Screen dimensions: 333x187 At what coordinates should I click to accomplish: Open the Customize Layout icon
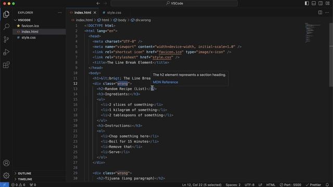point(327,3)
